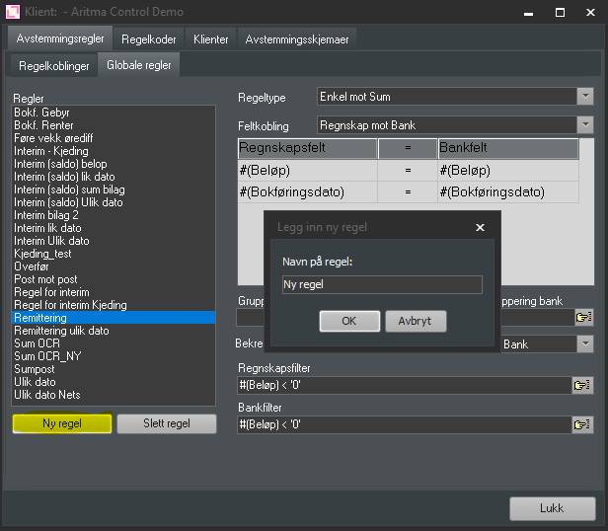Expand the Regeltype dropdown

coord(584,96)
